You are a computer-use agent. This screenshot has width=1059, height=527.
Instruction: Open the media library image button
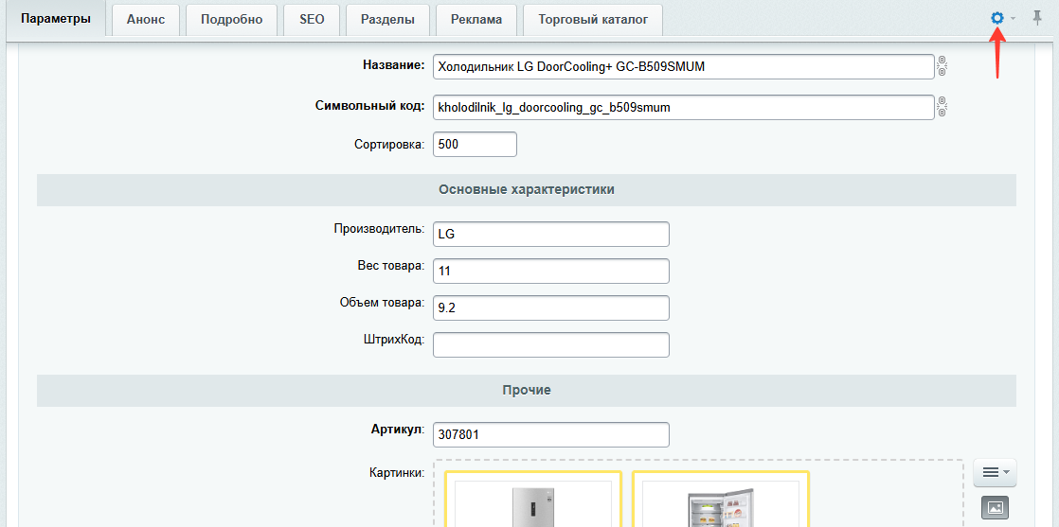click(x=995, y=508)
